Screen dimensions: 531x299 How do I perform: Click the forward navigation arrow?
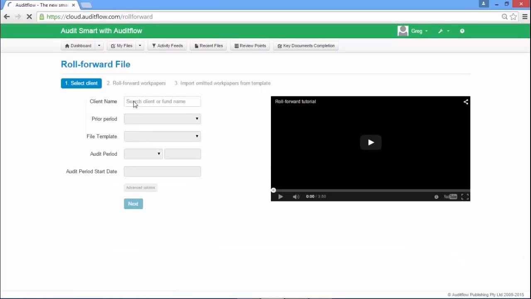(18, 17)
